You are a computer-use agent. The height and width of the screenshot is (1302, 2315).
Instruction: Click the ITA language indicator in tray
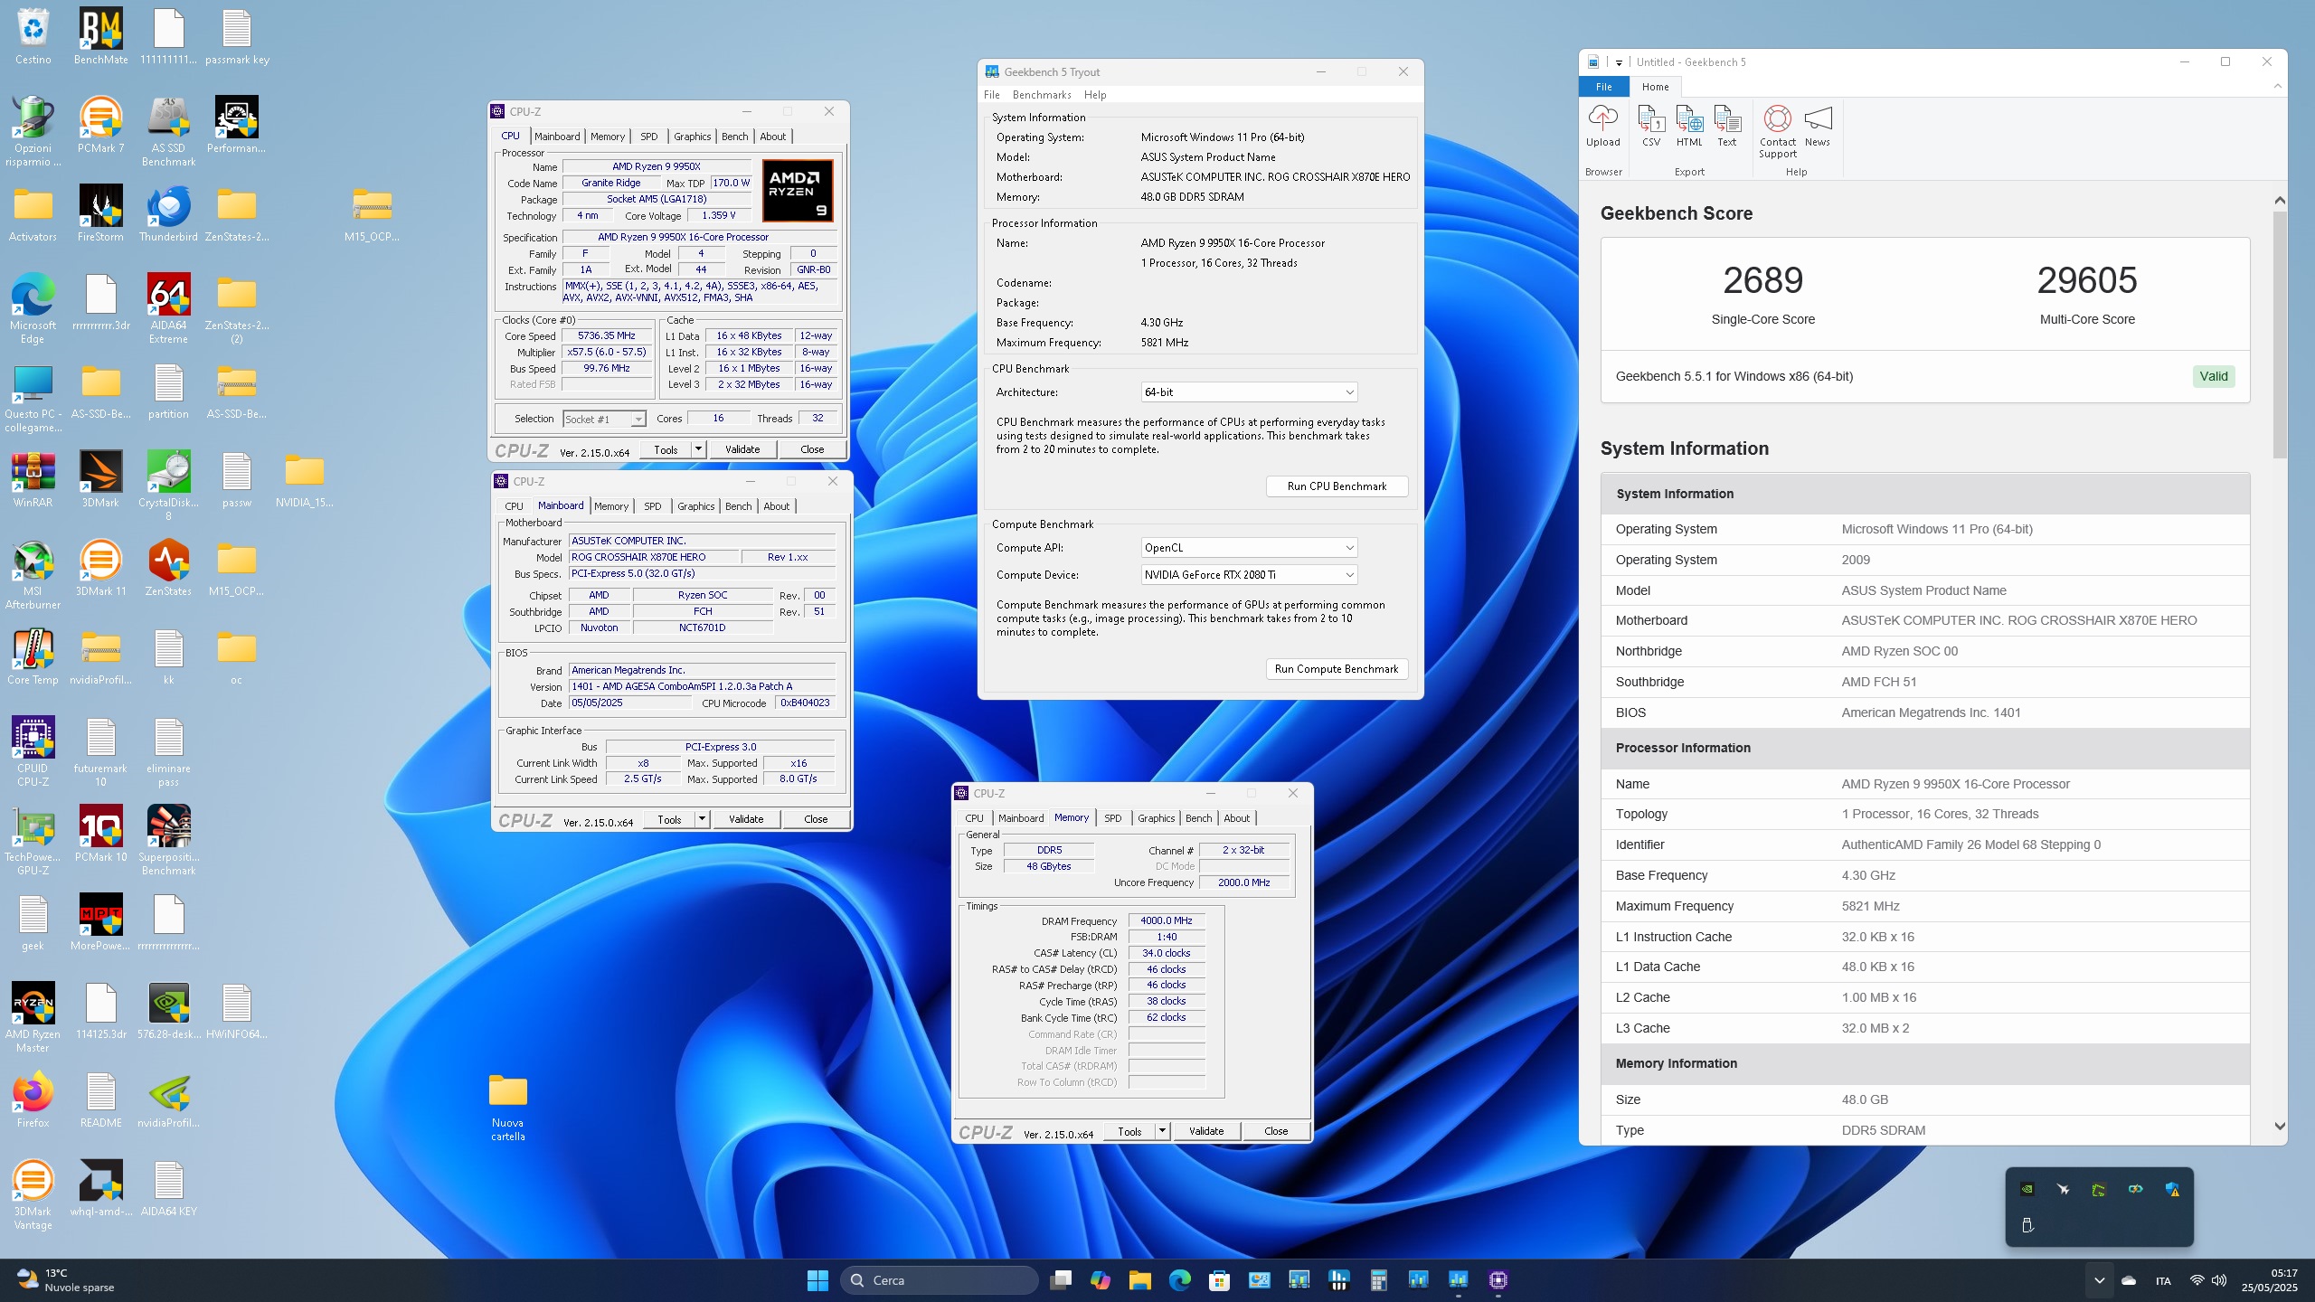click(x=2163, y=1280)
